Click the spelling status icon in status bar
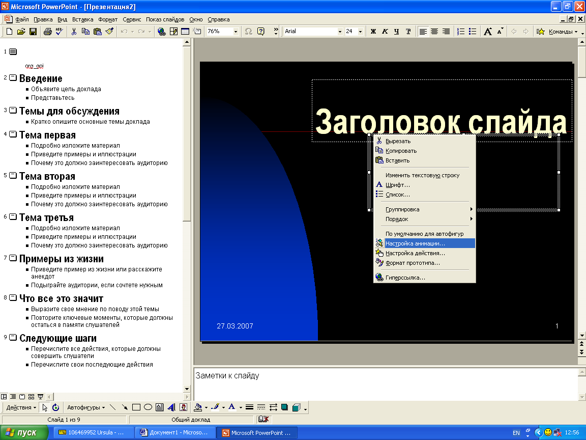Screen dimensions: 586x440 tap(263, 420)
